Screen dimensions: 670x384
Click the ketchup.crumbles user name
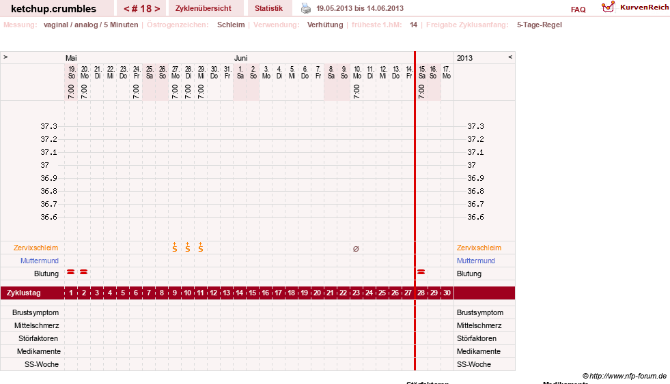pos(53,9)
